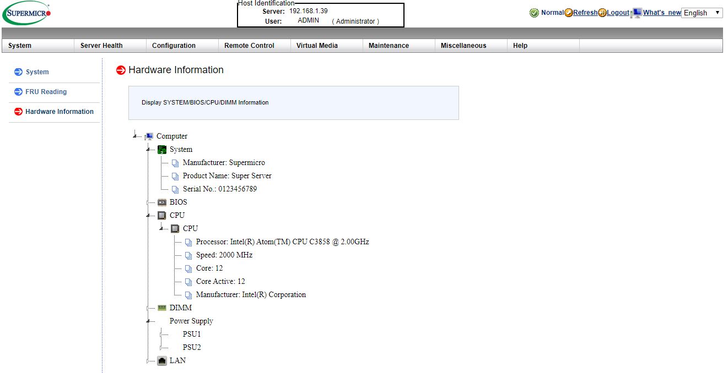Click the document icon beside Serial No.
728x373 pixels.
pyautogui.click(x=175, y=189)
